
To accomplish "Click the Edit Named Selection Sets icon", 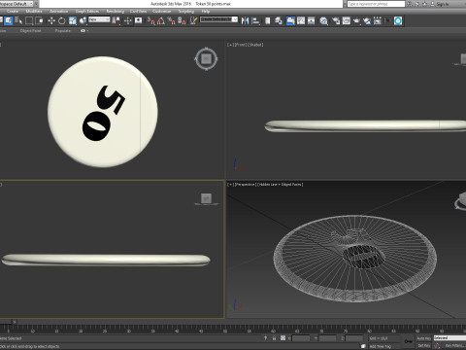I will pos(193,21).
